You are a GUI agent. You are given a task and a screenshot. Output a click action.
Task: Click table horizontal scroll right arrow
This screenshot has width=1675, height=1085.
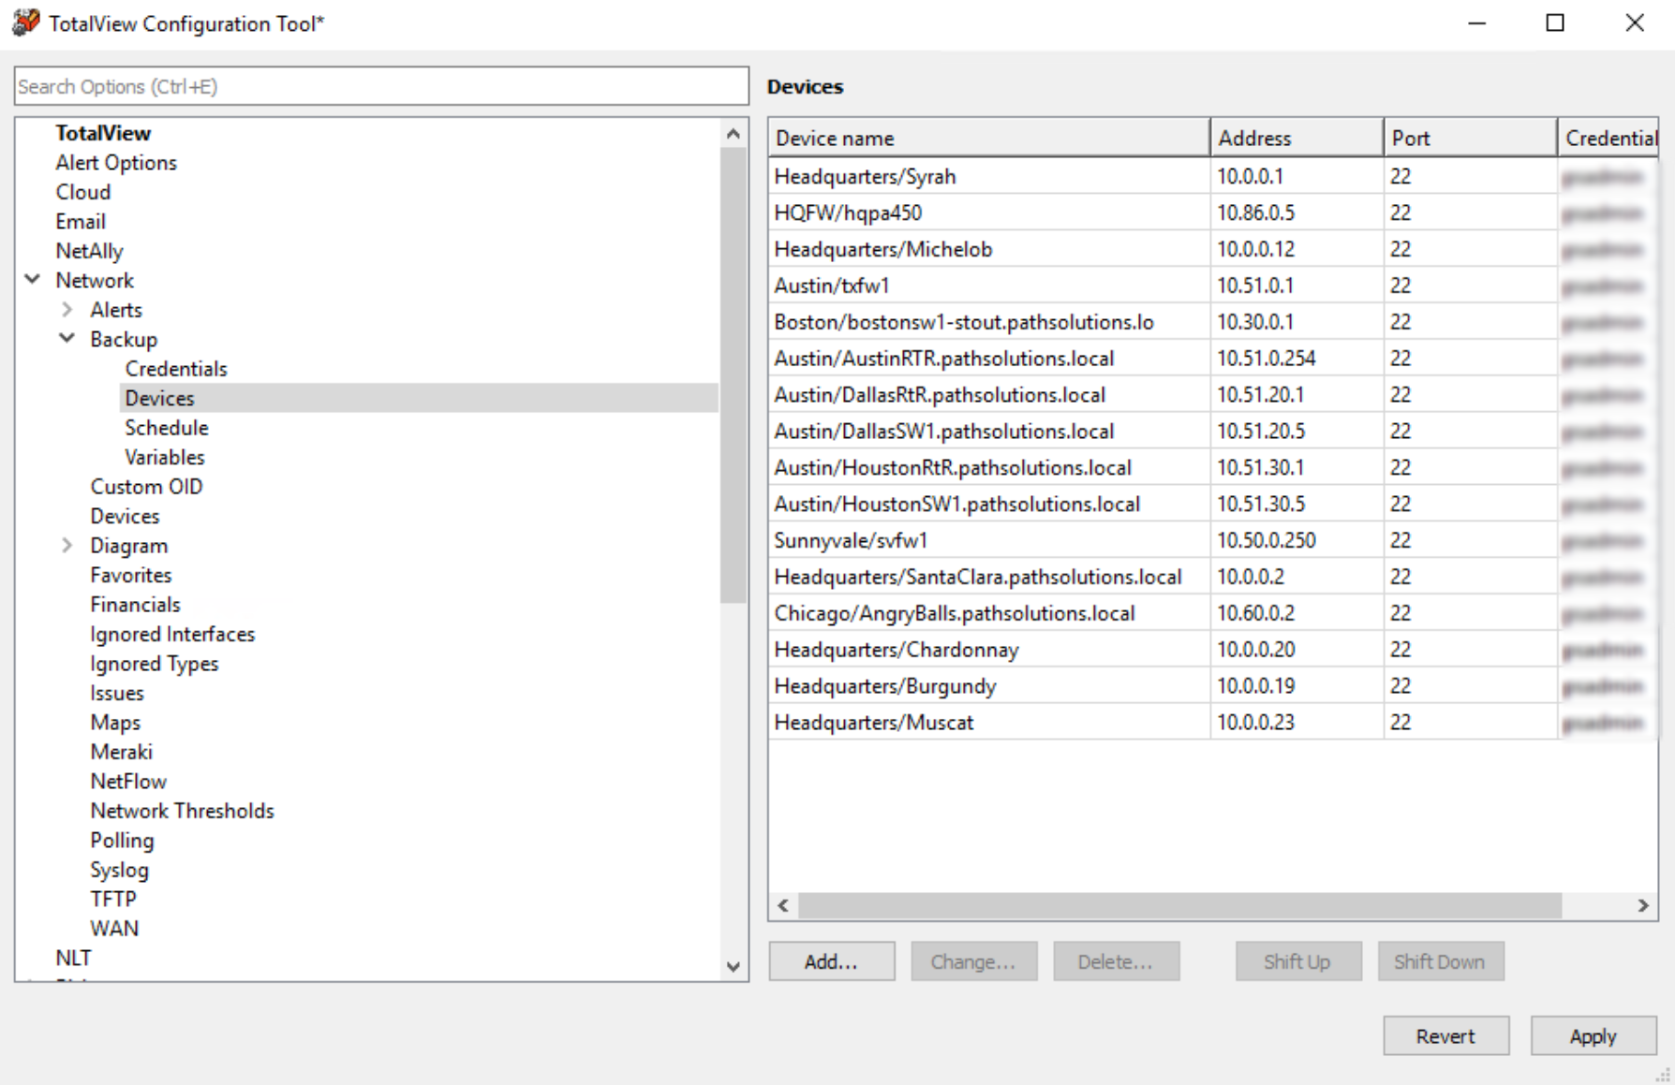pos(1643,905)
